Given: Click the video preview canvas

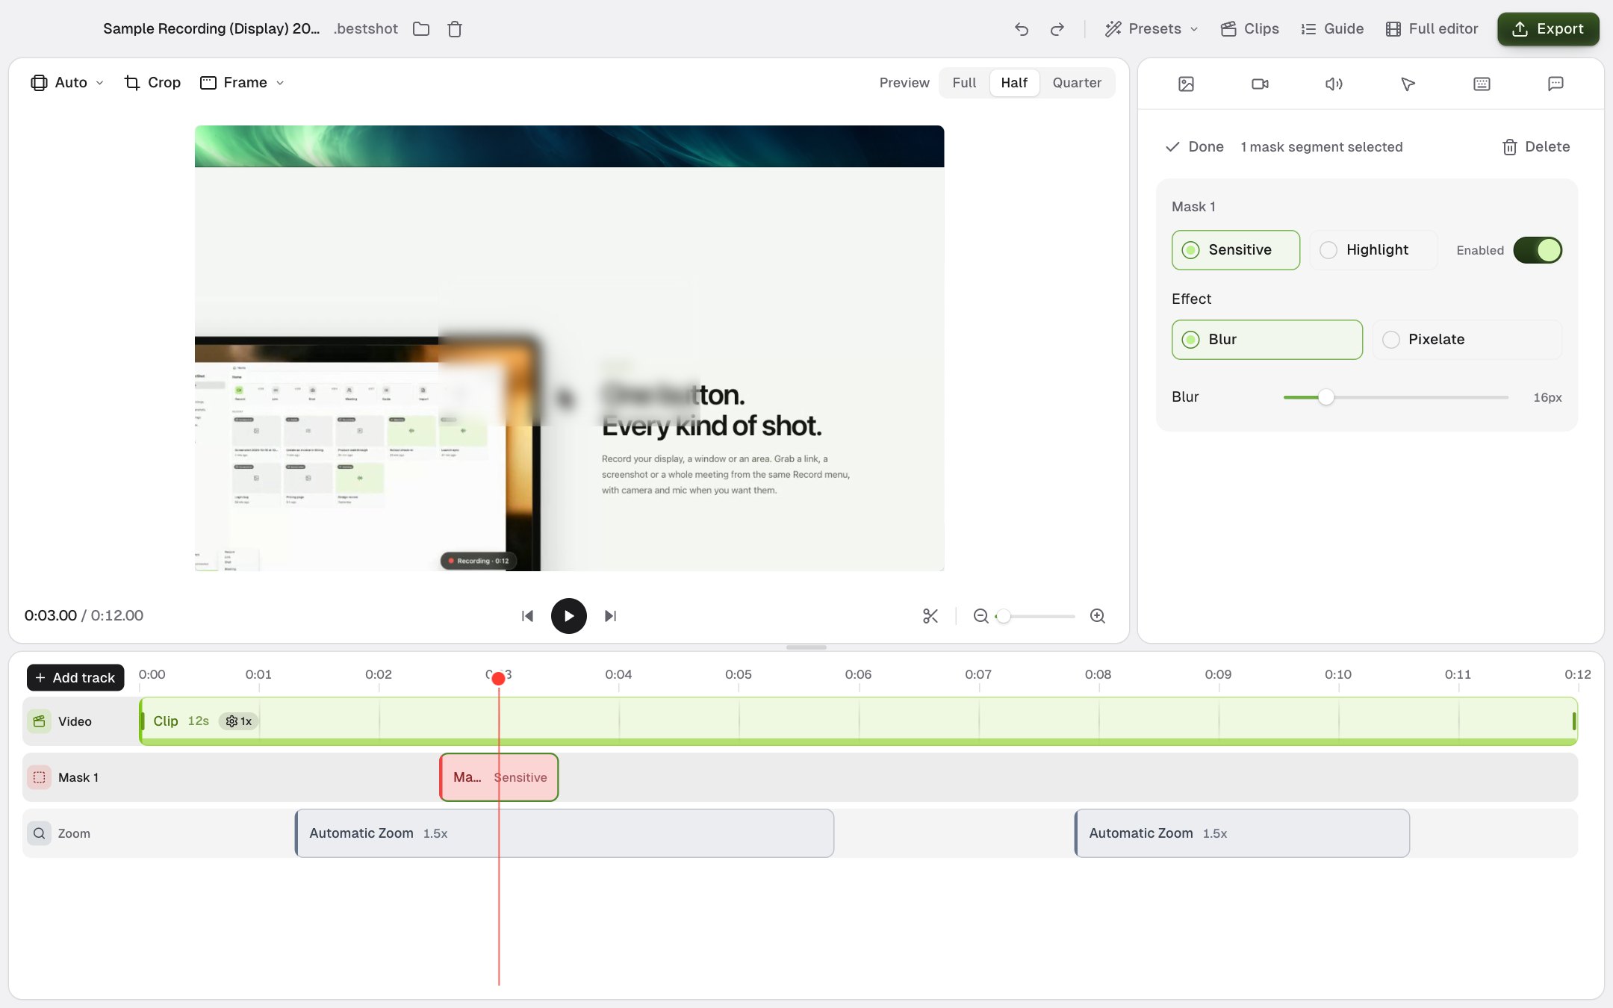Looking at the screenshot, I should click(x=569, y=348).
